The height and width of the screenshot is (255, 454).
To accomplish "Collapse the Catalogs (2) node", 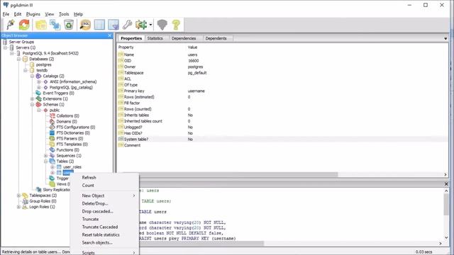I will click(32, 76).
